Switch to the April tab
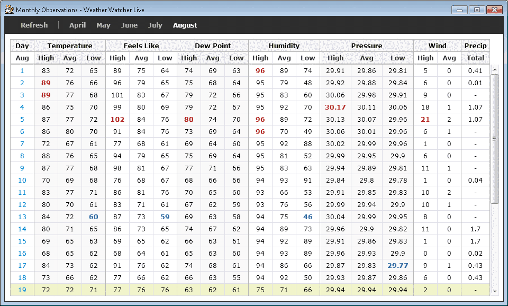 pyautogui.click(x=77, y=25)
